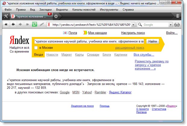The height and width of the screenshot is (126, 187).
Task: Minimize the Opera browser window
Action: [162, 2]
